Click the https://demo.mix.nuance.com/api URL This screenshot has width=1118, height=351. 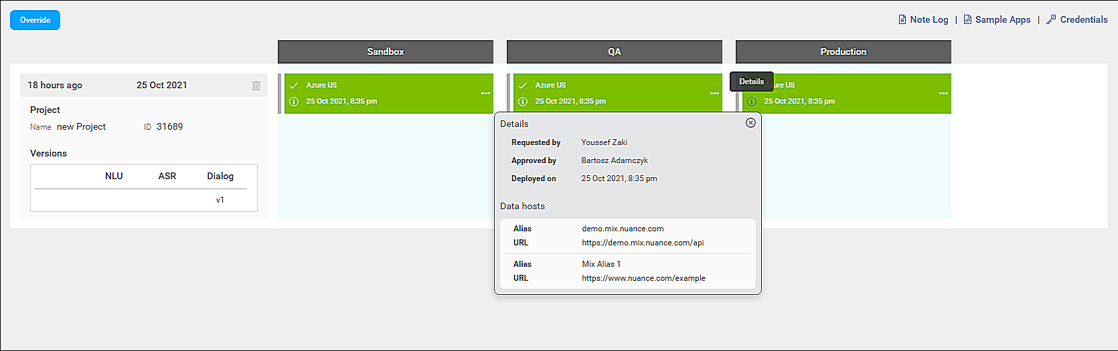pyautogui.click(x=643, y=243)
